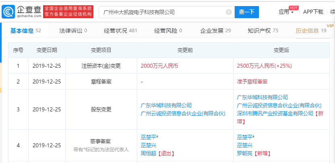Click the date 2019-12-25 in row 3
The width and height of the screenshot is (335, 163).
pyautogui.click(x=47, y=109)
